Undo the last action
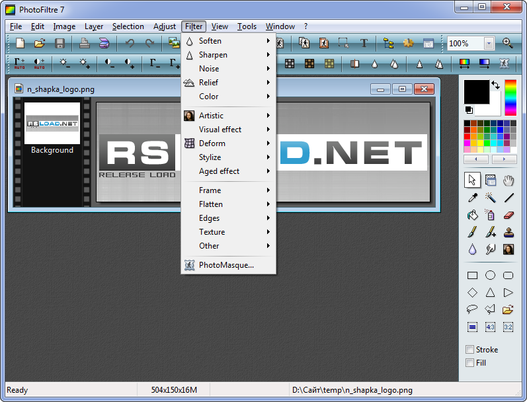Screen dimensions: 527x402 [130, 43]
